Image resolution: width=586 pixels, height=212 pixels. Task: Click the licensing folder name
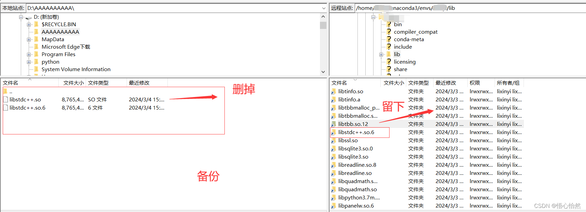pos(405,62)
